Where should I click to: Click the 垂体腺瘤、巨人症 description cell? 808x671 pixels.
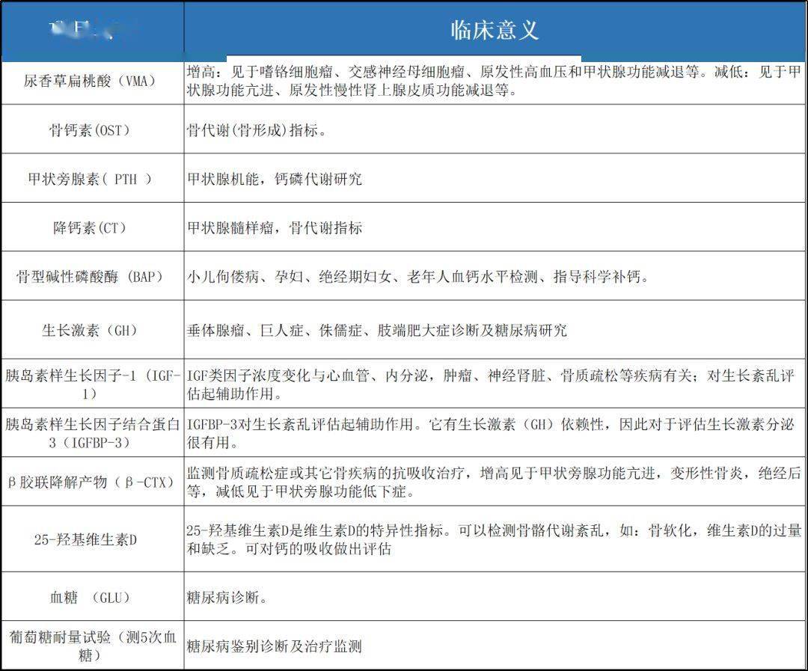tap(495, 329)
